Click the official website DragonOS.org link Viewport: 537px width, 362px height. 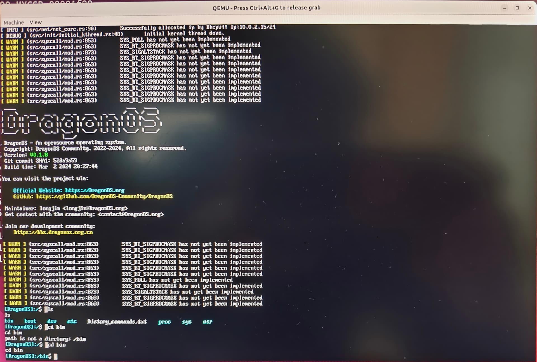pos(95,190)
